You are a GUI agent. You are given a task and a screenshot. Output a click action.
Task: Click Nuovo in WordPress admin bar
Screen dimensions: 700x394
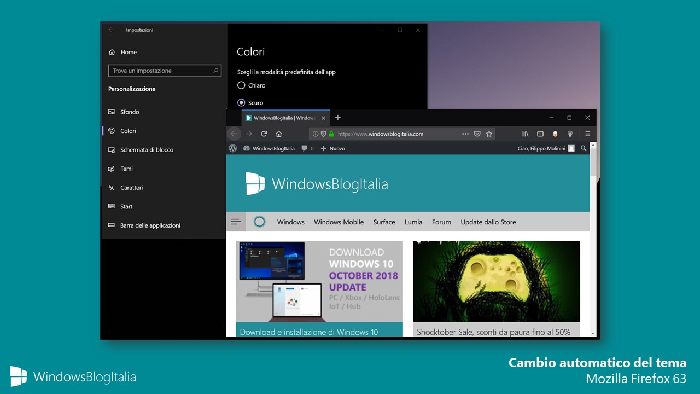point(332,148)
